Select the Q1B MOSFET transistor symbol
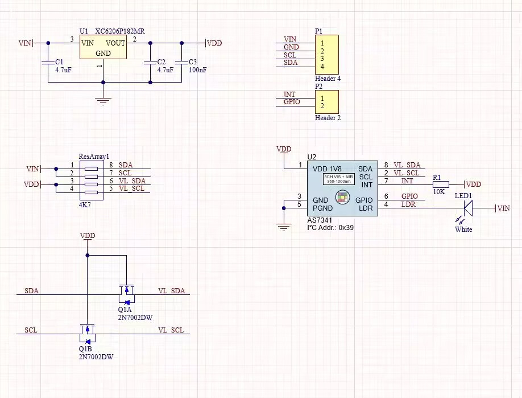This screenshot has height=398, width=522. coord(87,334)
